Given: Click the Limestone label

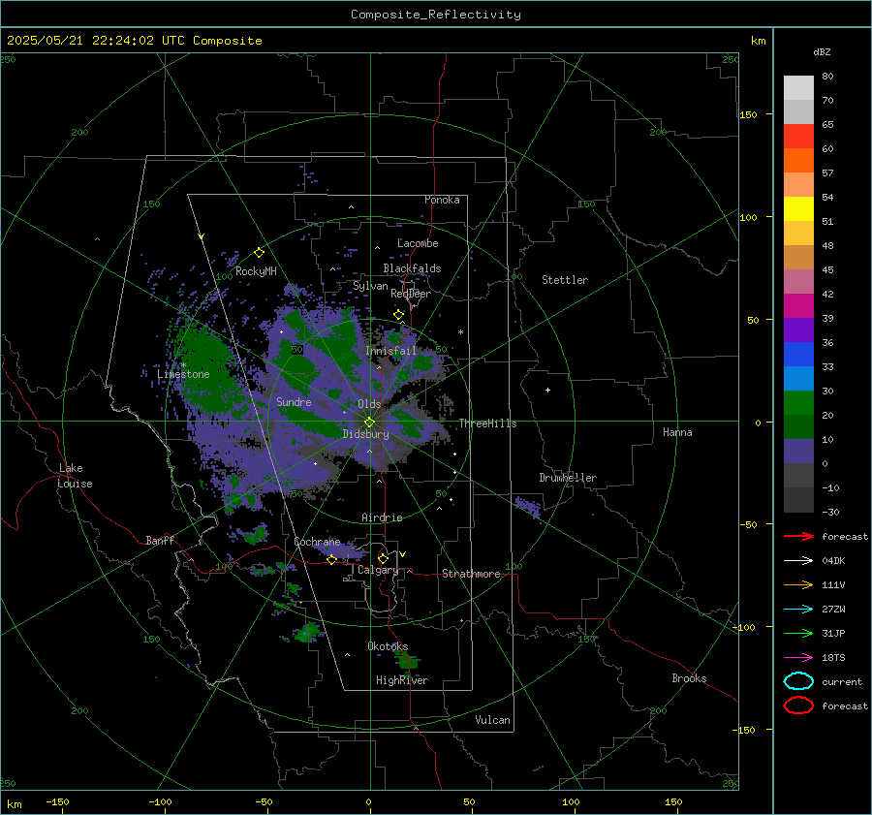Looking at the screenshot, I should click(183, 374).
